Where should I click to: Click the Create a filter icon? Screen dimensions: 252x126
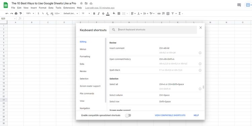[x=173, y=13]
